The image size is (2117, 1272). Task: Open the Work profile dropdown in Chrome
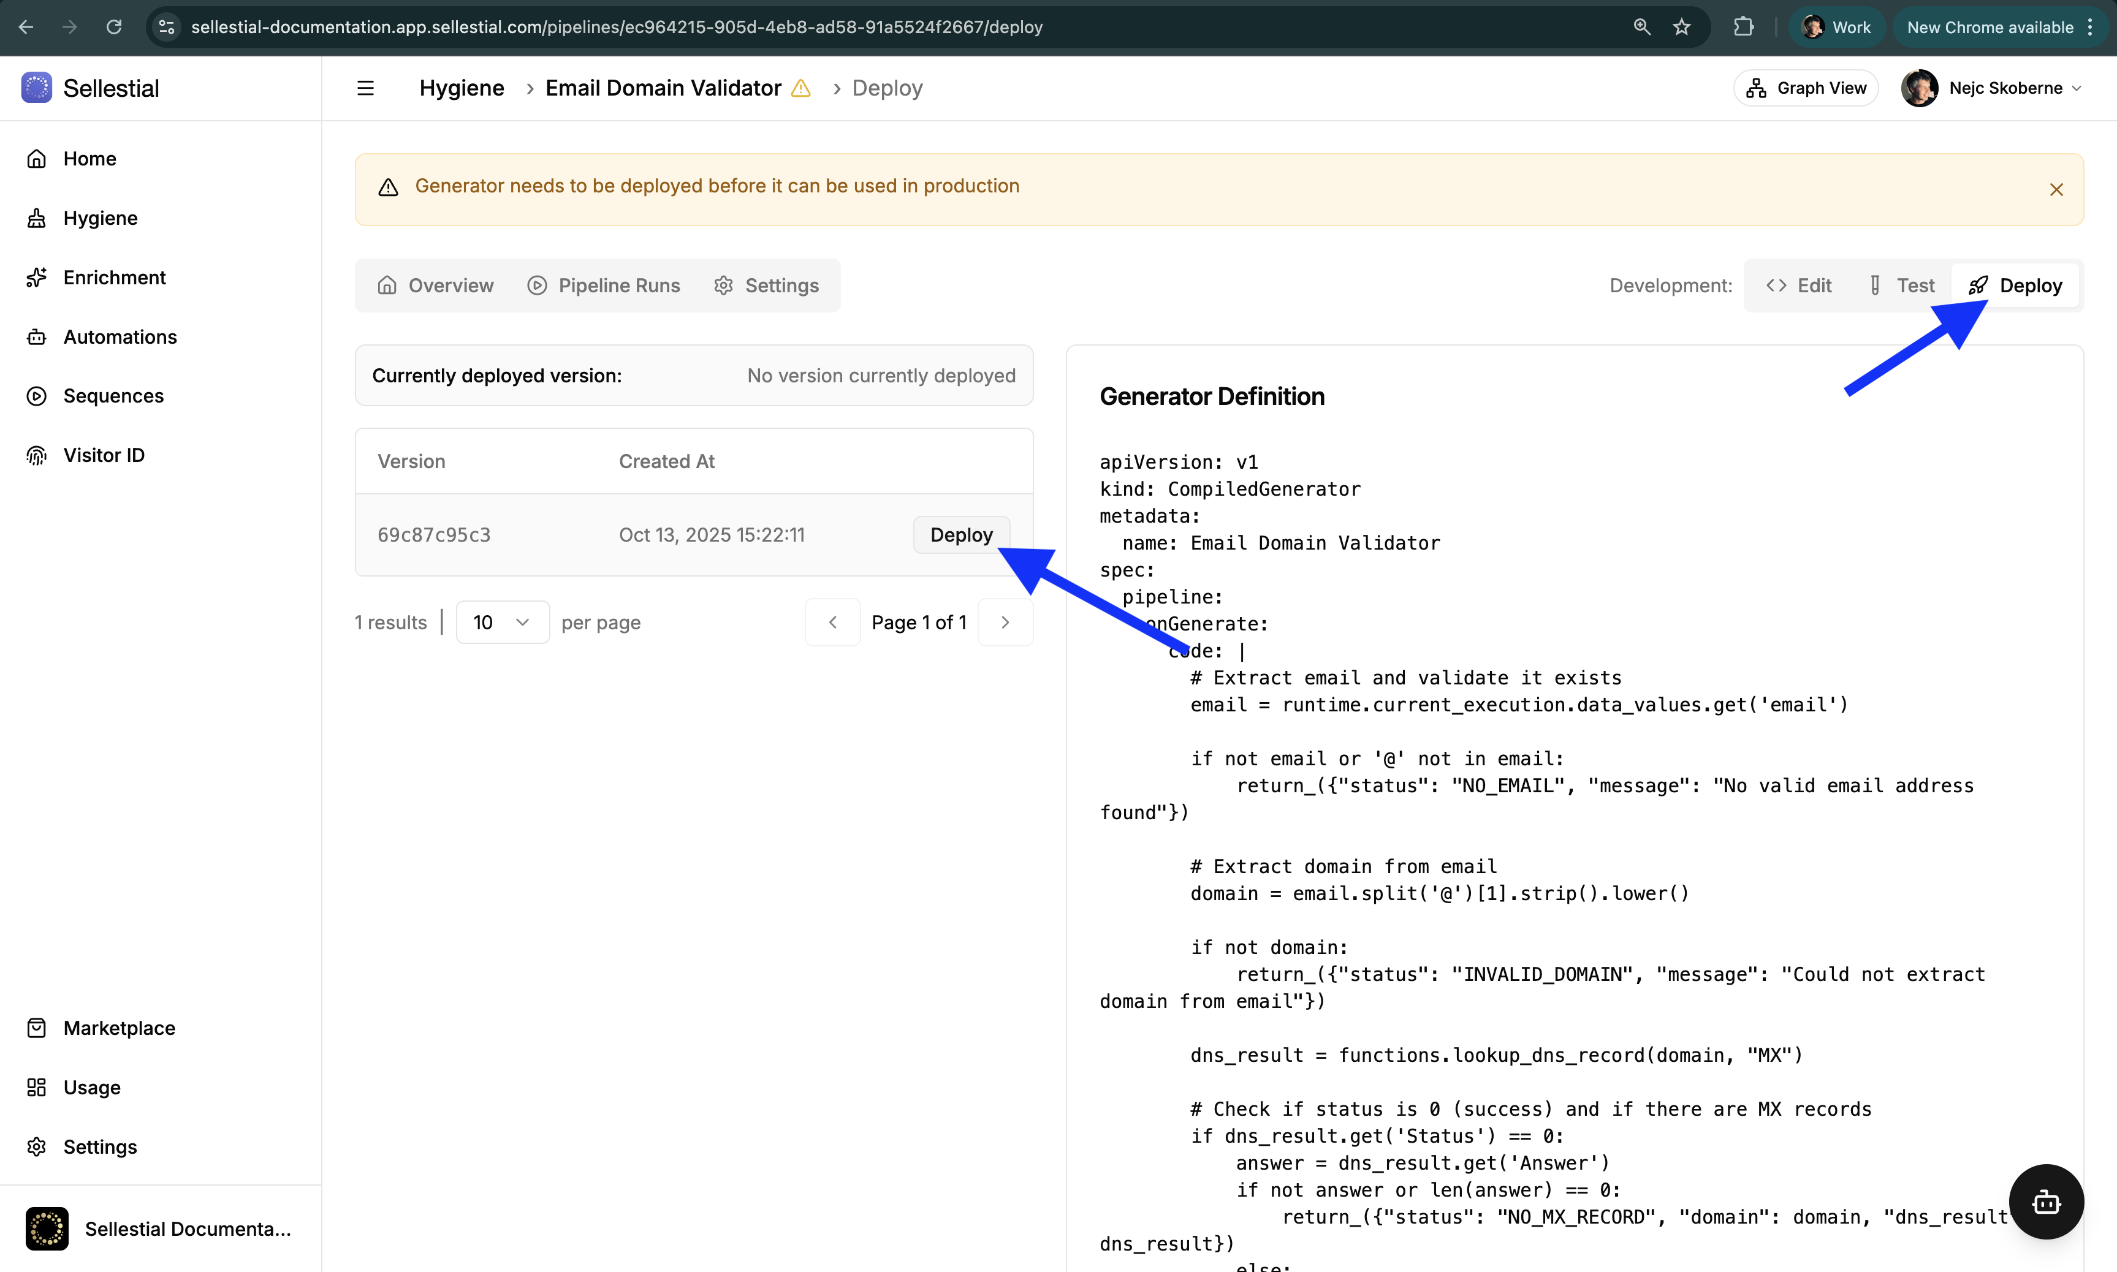click(1835, 26)
